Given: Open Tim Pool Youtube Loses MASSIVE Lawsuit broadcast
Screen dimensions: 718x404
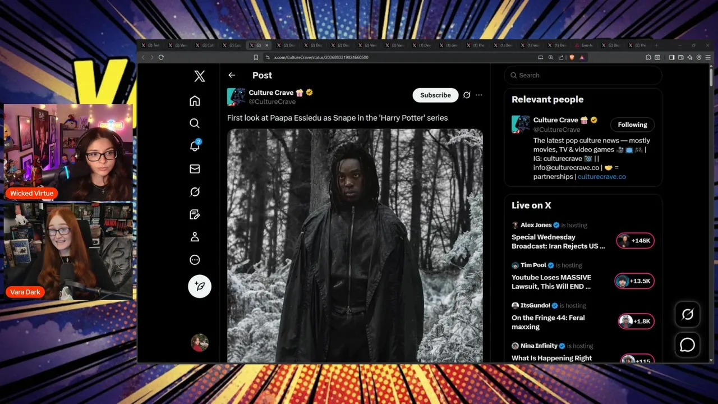Looking at the screenshot, I should tap(551, 282).
